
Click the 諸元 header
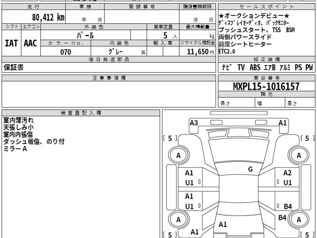[x=267, y=94]
